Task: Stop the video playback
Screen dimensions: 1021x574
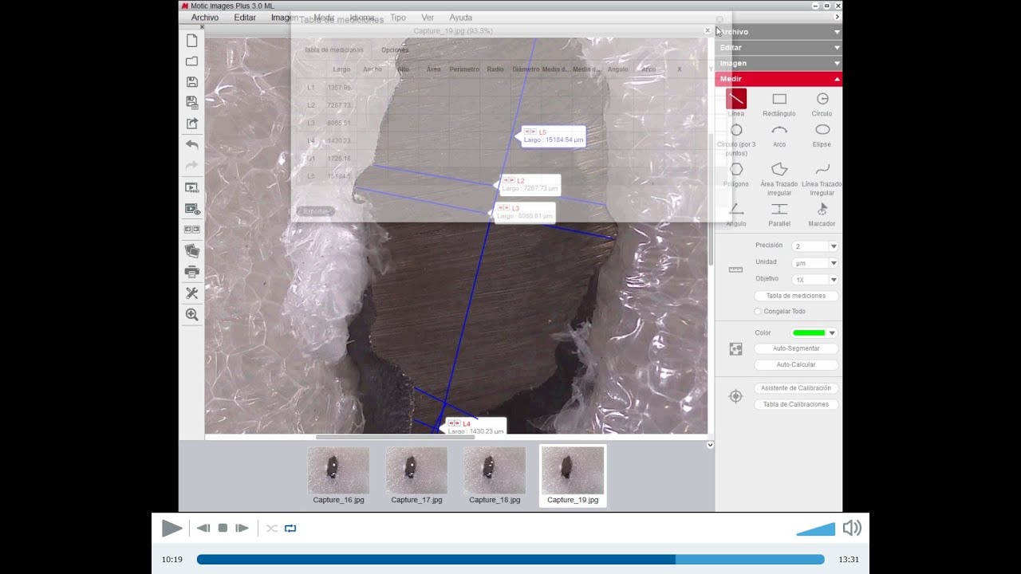Action: [x=223, y=528]
